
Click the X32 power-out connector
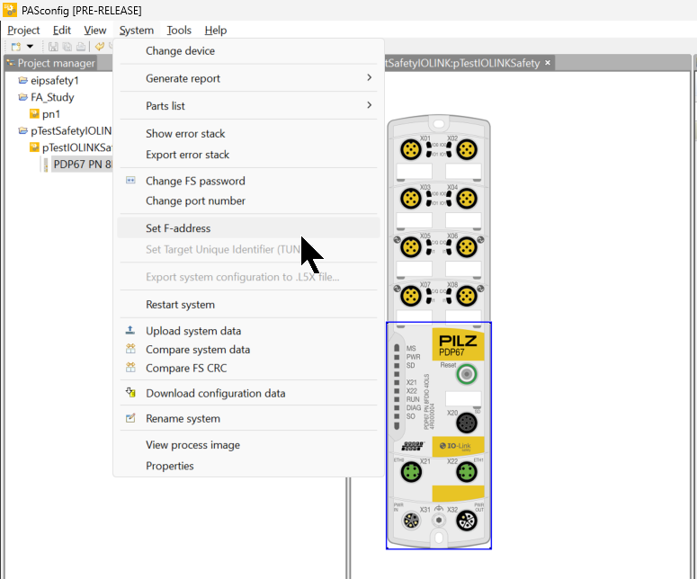pyautogui.click(x=466, y=521)
